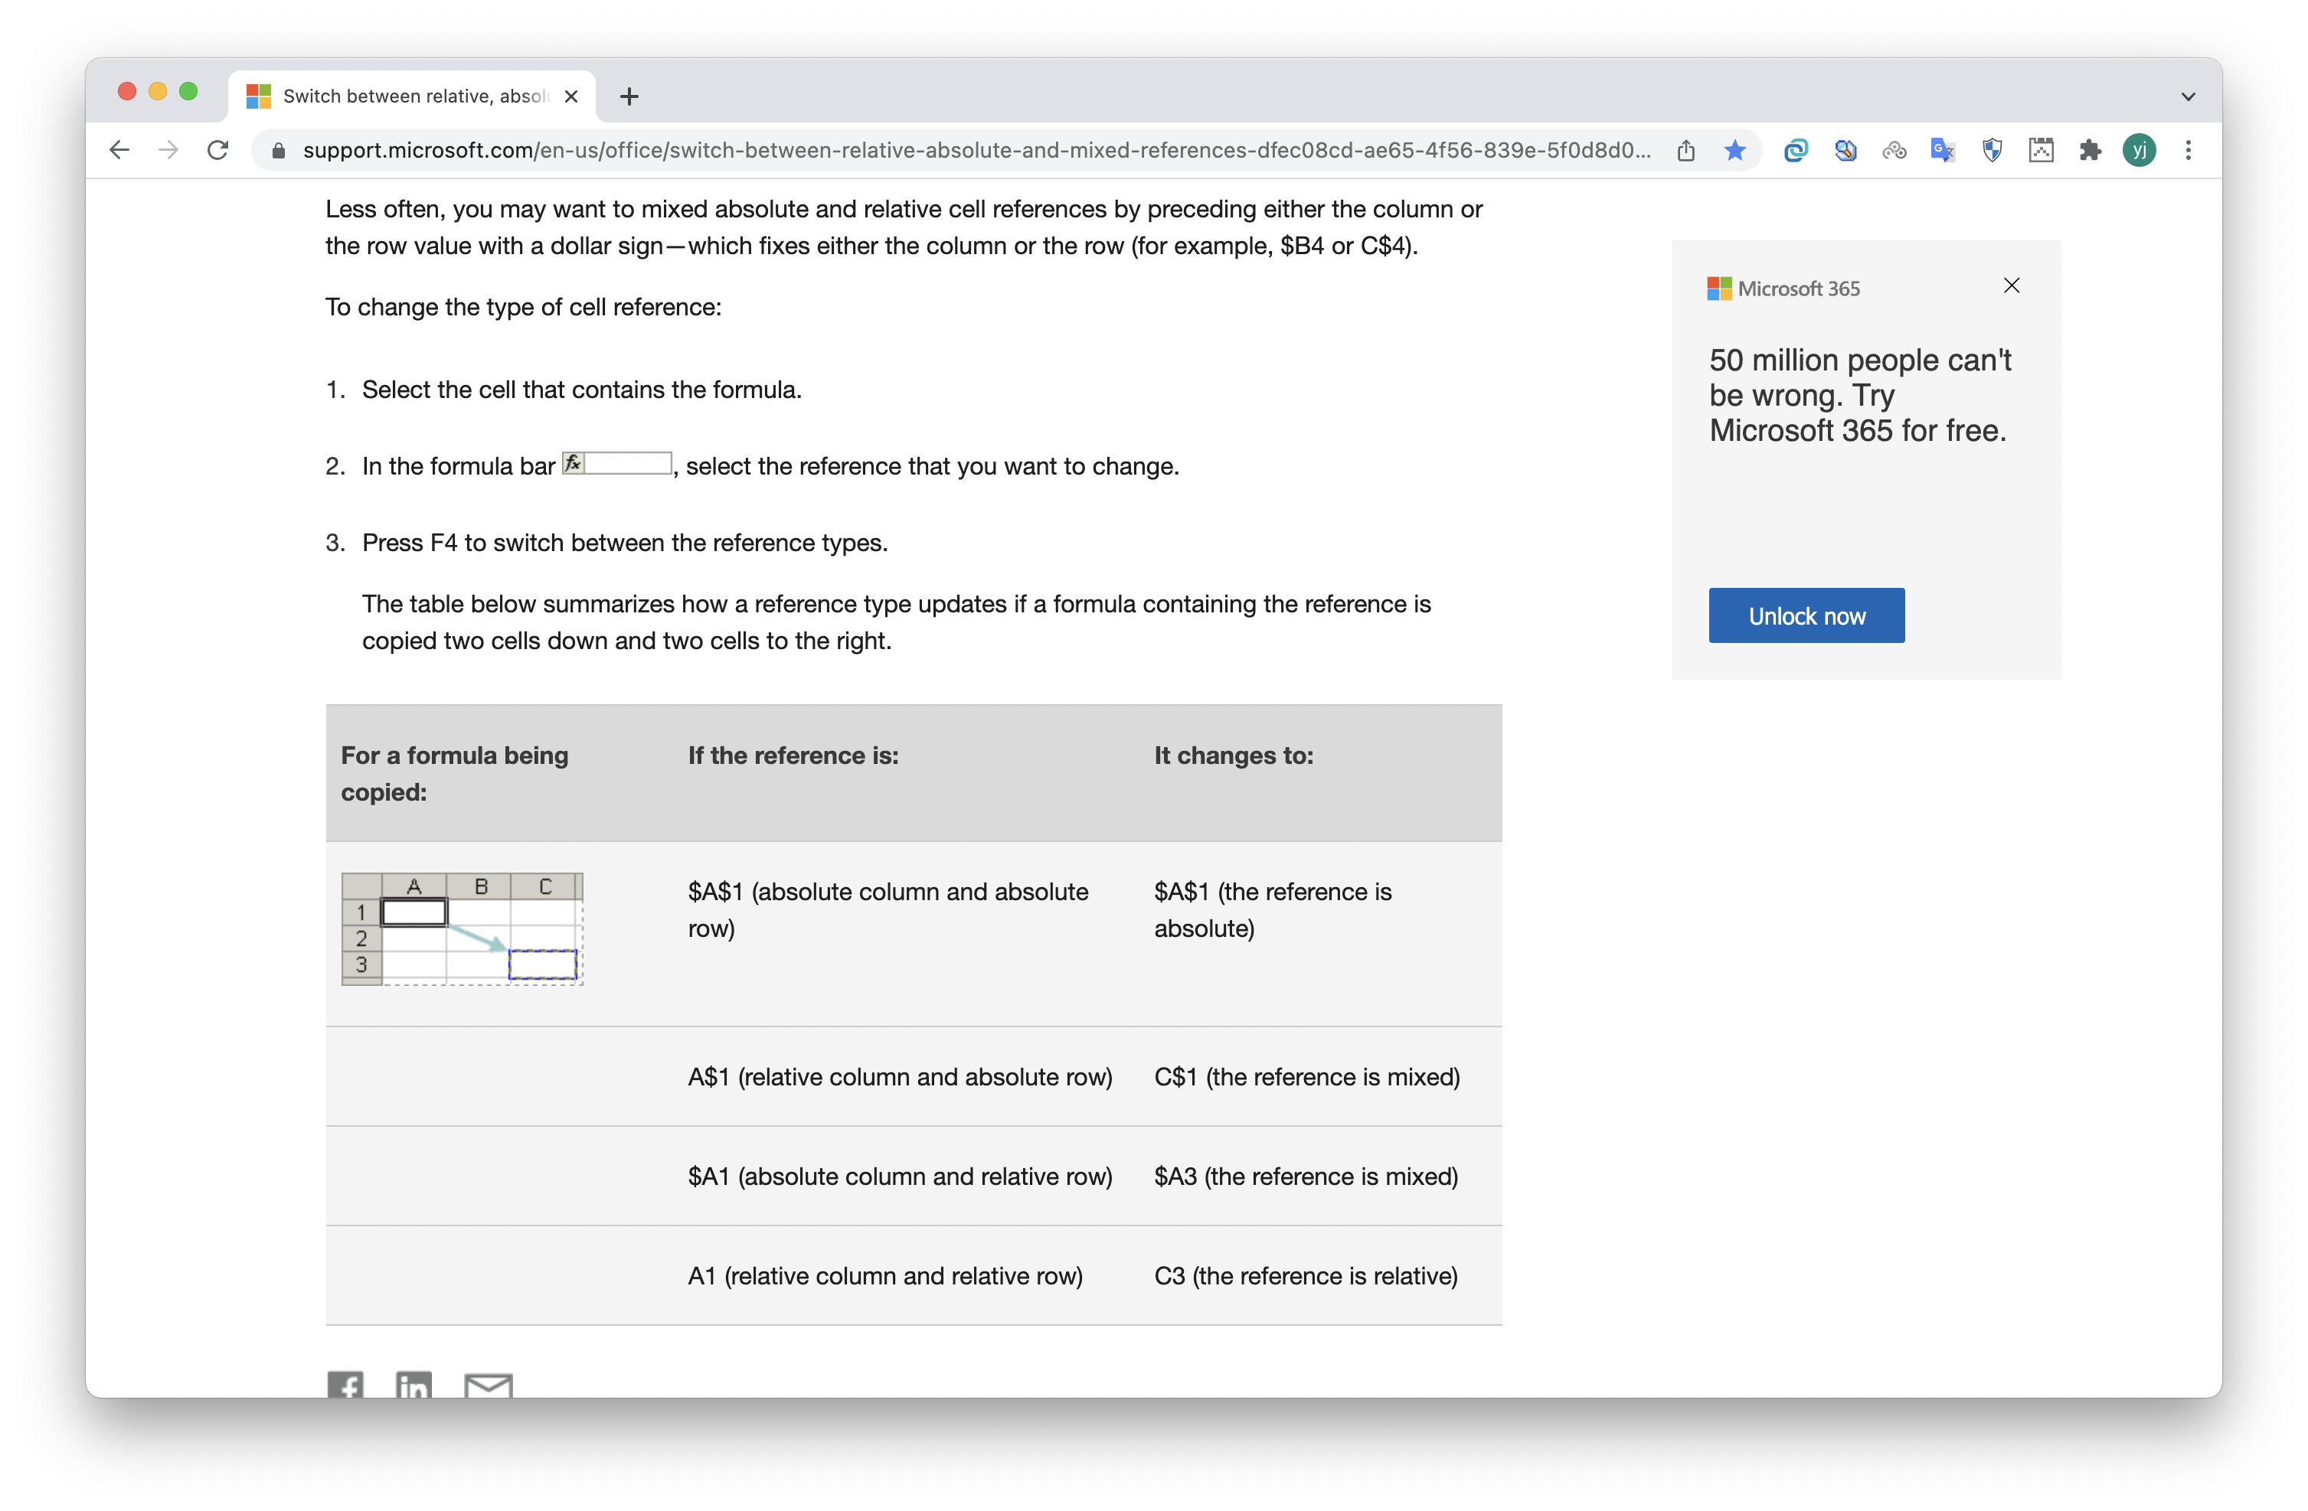Click the spreadsheet copy illustration thumbnail
The height and width of the screenshot is (1511, 2308).
click(x=462, y=928)
